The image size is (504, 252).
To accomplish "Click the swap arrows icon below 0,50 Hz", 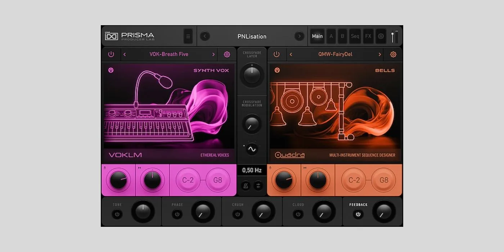I will click(258, 185).
